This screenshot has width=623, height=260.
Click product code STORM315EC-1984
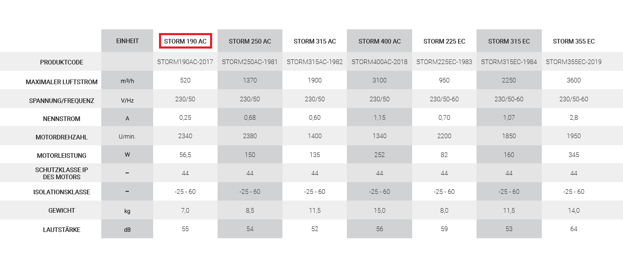[509, 62]
